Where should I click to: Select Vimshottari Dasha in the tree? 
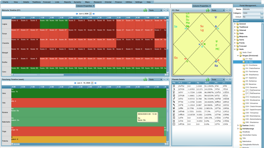pos(249,135)
